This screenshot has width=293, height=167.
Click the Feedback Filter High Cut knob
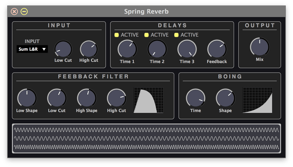tap(117, 98)
